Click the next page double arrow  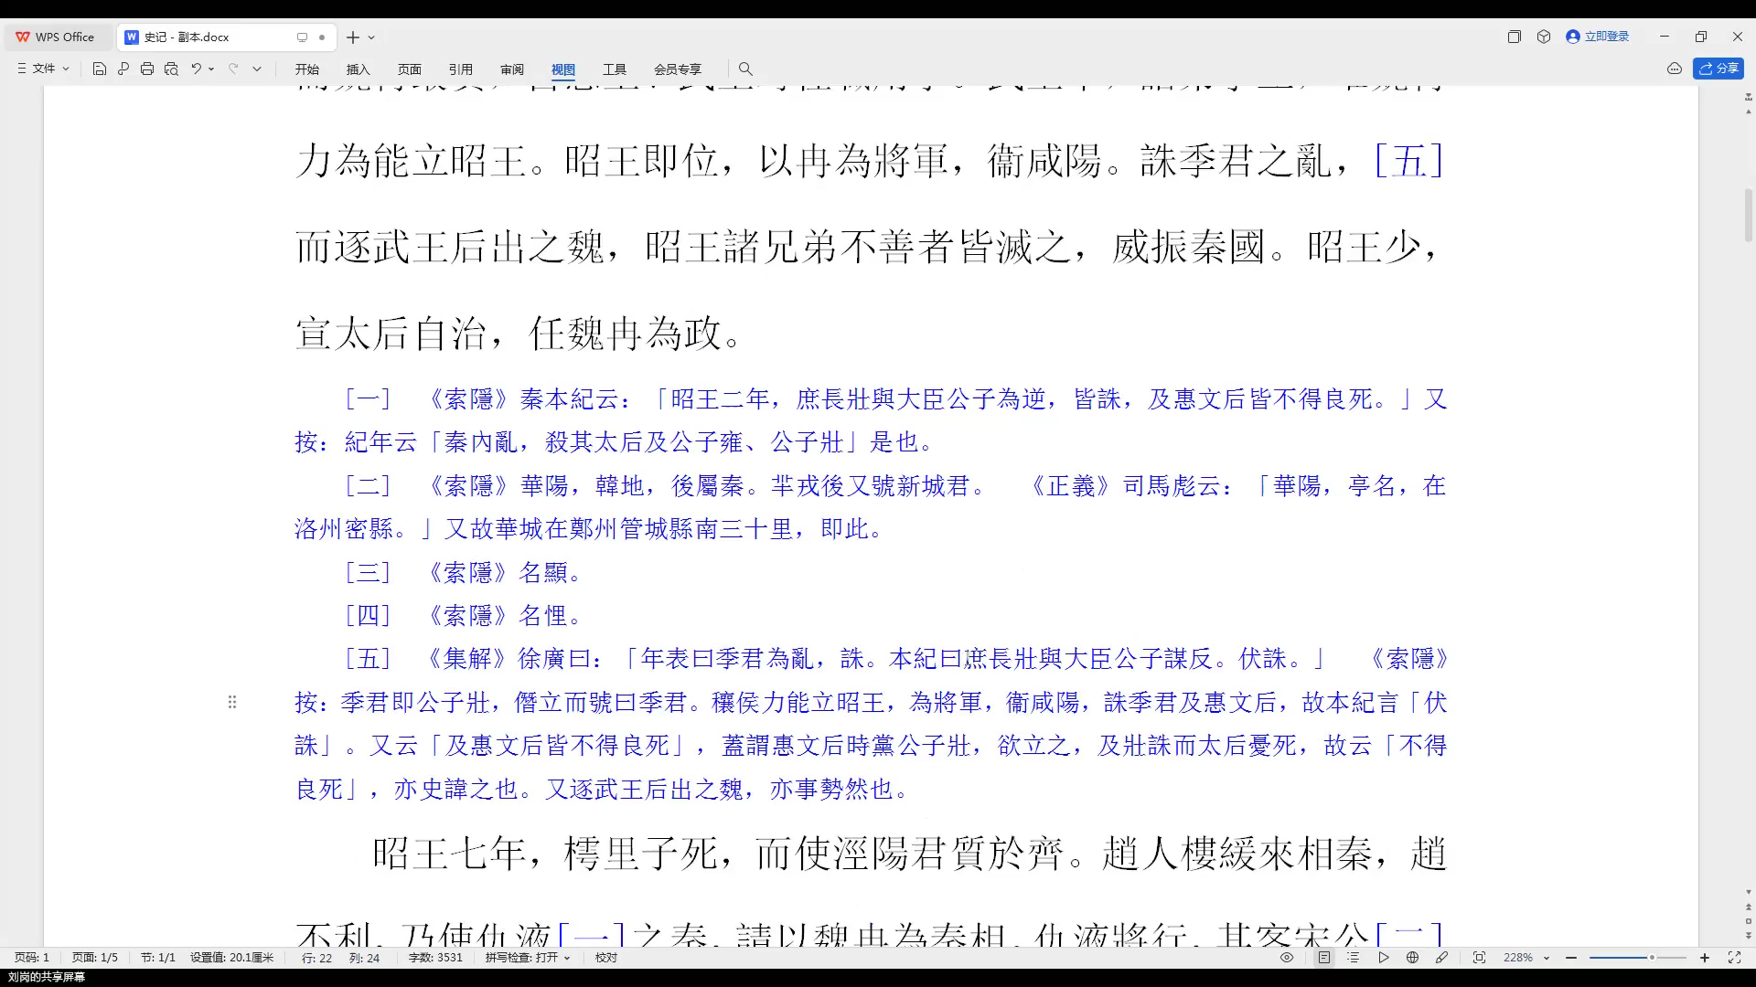click(1749, 936)
